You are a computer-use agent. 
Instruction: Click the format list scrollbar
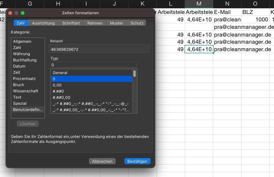tap(135, 73)
